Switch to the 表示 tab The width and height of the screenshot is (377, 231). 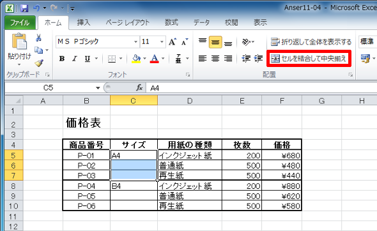coord(260,22)
